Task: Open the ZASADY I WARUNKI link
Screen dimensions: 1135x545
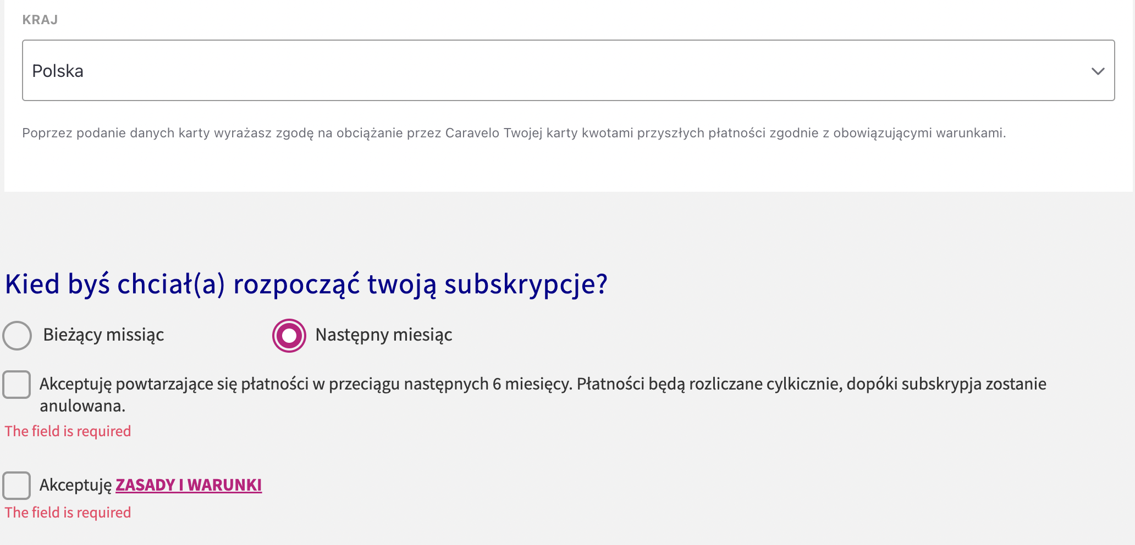Action: point(189,485)
